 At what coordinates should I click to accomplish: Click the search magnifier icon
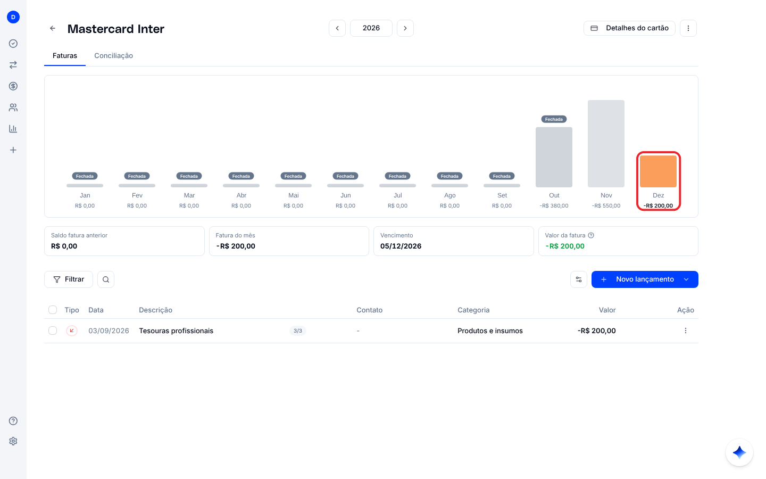(106, 279)
